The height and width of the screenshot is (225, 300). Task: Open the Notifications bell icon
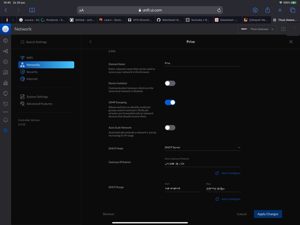click(x=5, y=120)
